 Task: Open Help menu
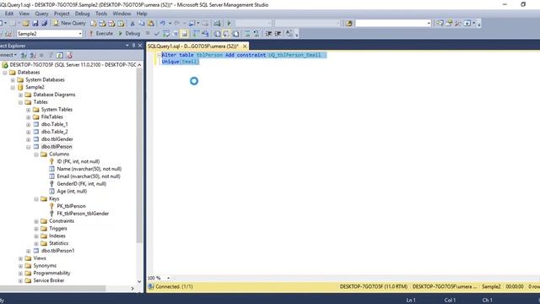click(142, 14)
